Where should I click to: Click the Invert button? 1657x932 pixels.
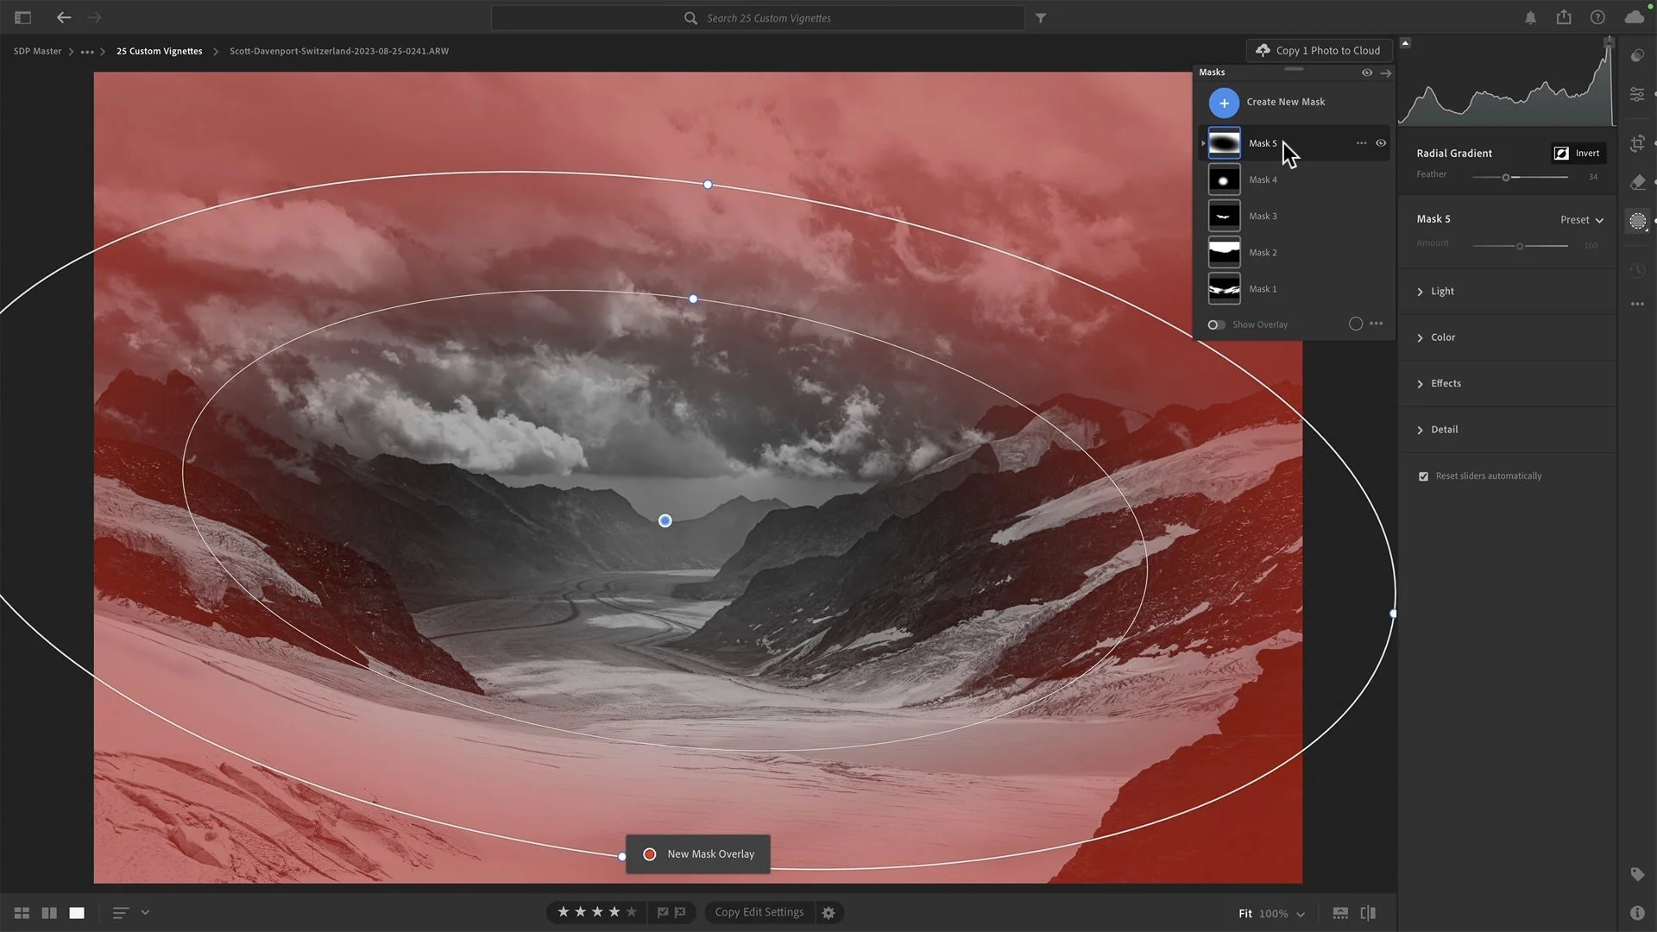(1578, 154)
